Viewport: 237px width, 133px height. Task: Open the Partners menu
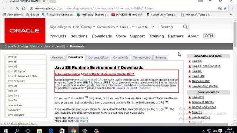pyautogui.click(x=176, y=36)
